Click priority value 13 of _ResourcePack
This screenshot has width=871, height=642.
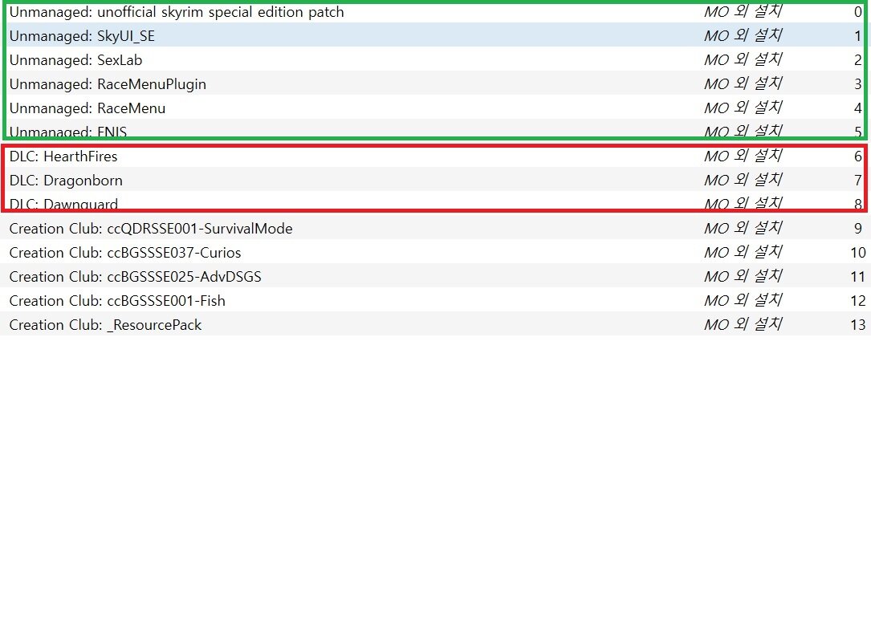coord(857,324)
